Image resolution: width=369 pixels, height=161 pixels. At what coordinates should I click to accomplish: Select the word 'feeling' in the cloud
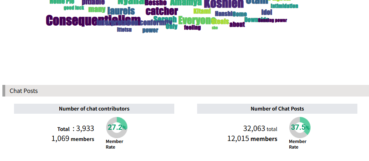192,28
